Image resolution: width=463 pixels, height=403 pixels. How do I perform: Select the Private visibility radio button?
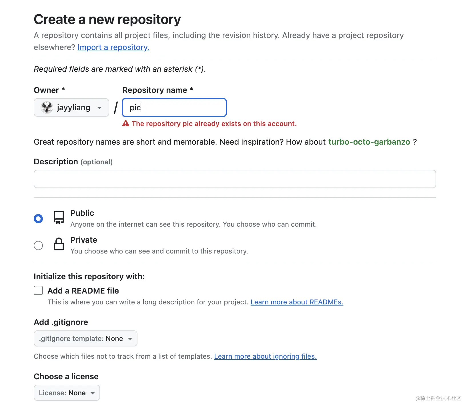tap(38, 246)
